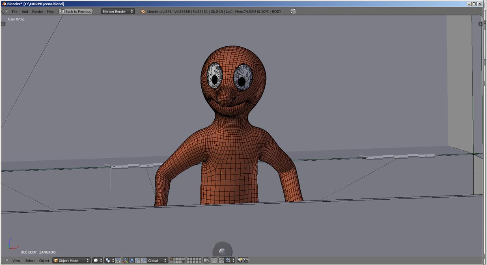This screenshot has height=265, width=487.
Task: Click the viewport shading sphere icon
Action: click(96, 260)
